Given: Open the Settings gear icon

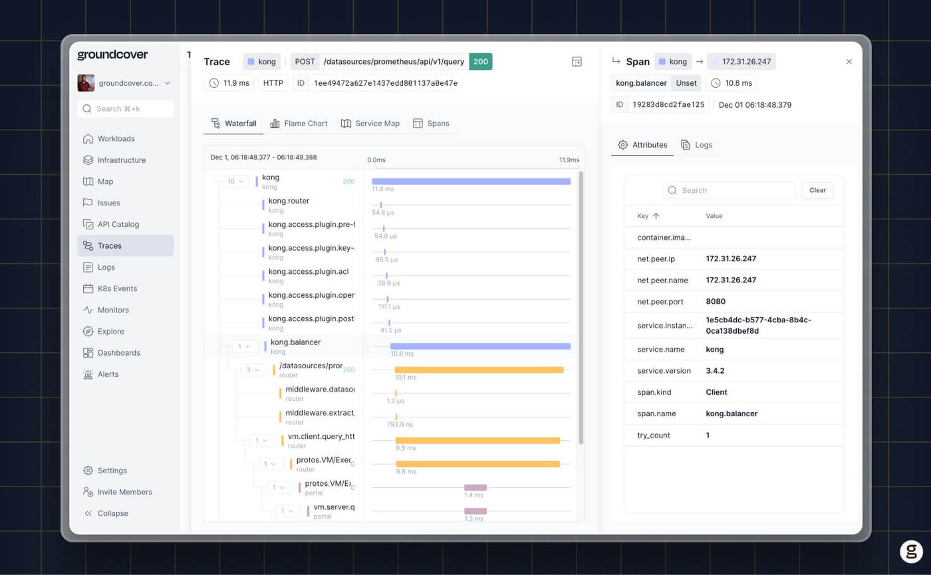Looking at the screenshot, I should (x=88, y=471).
